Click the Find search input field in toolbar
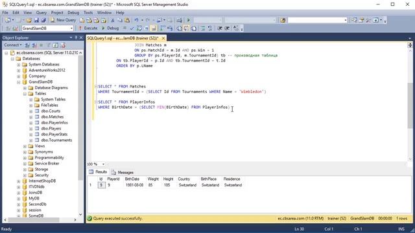The width and height of the screenshot is (415, 233). pyautogui.click(x=317, y=20)
